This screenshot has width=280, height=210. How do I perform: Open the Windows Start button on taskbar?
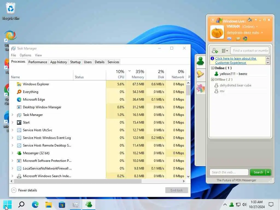point(7,205)
